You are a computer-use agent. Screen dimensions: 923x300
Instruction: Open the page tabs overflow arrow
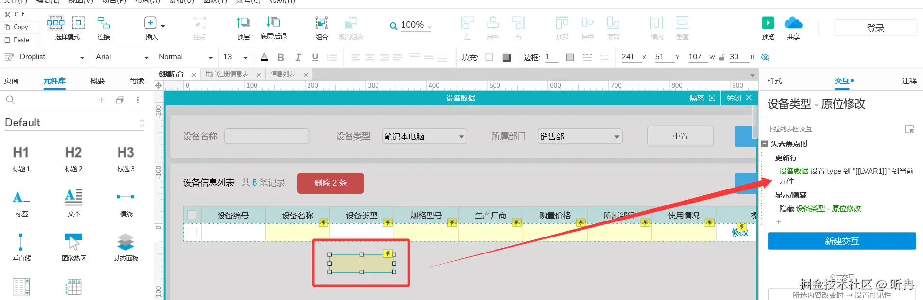tap(752, 75)
